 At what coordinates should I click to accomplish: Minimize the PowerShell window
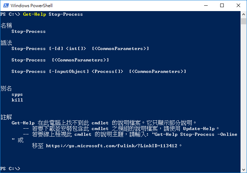pyautogui.click(x=206, y=5)
